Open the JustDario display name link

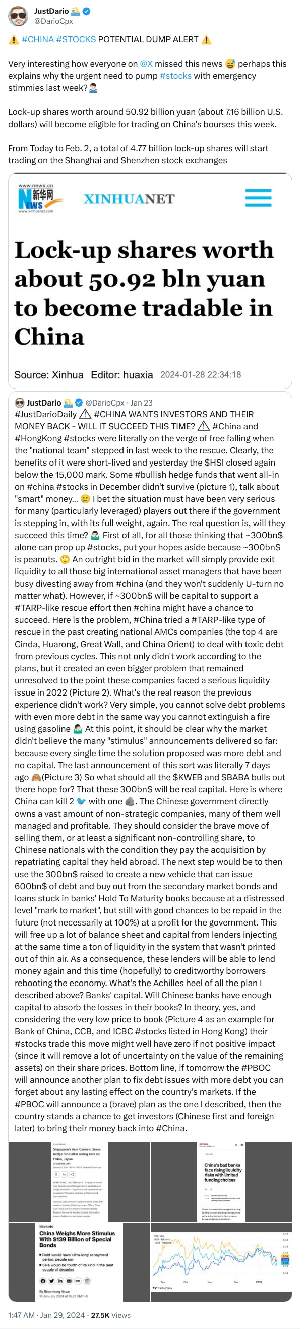tap(51, 11)
